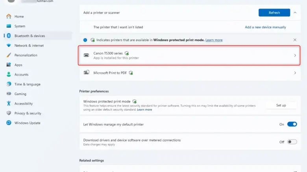Click the Apps icon in sidebar
307x172 pixels.
tap(9, 65)
